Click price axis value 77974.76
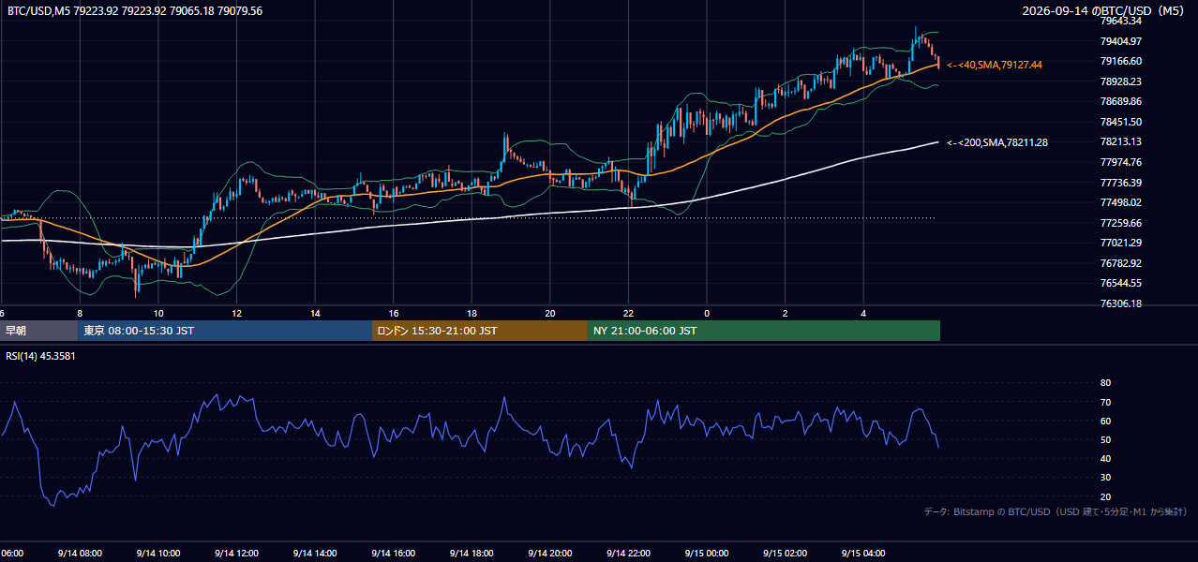The image size is (1198, 562). (x=1120, y=162)
